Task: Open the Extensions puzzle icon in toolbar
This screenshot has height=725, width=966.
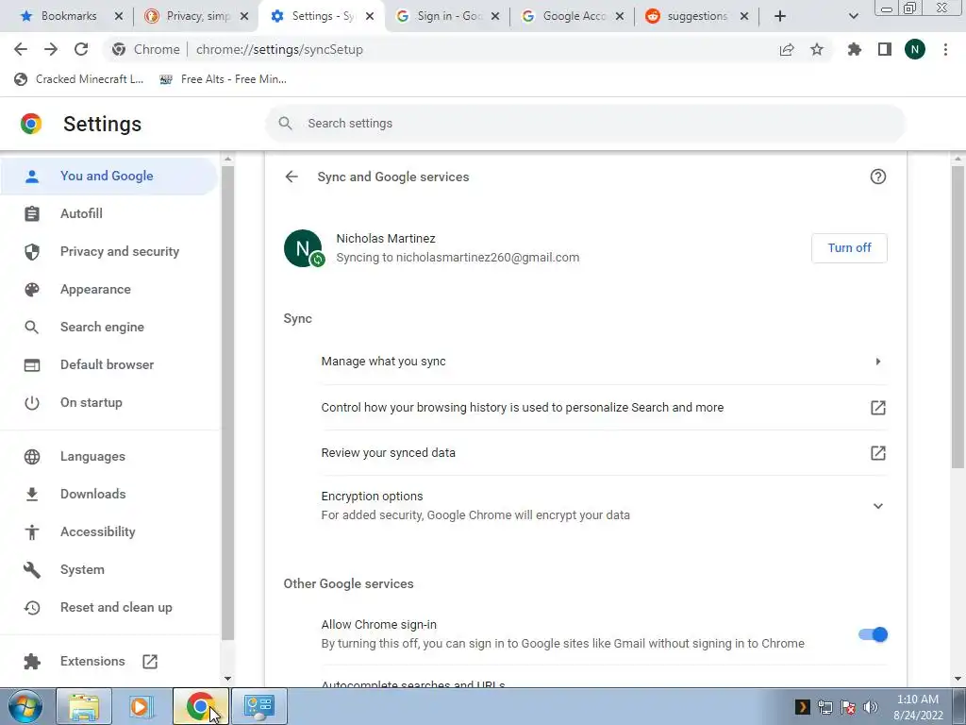Action: pos(855,49)
